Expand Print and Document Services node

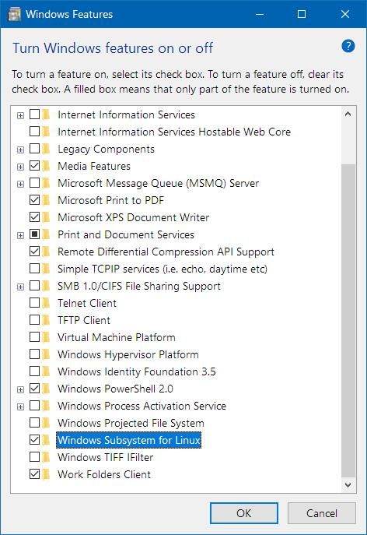pos(20,235)
